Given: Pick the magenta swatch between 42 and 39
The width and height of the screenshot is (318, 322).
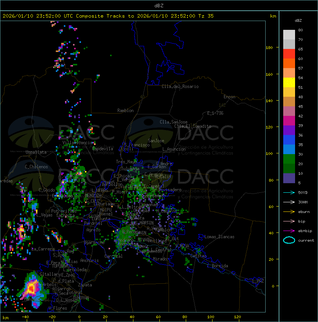Looking at the screenshot, I should click(289, 121).
